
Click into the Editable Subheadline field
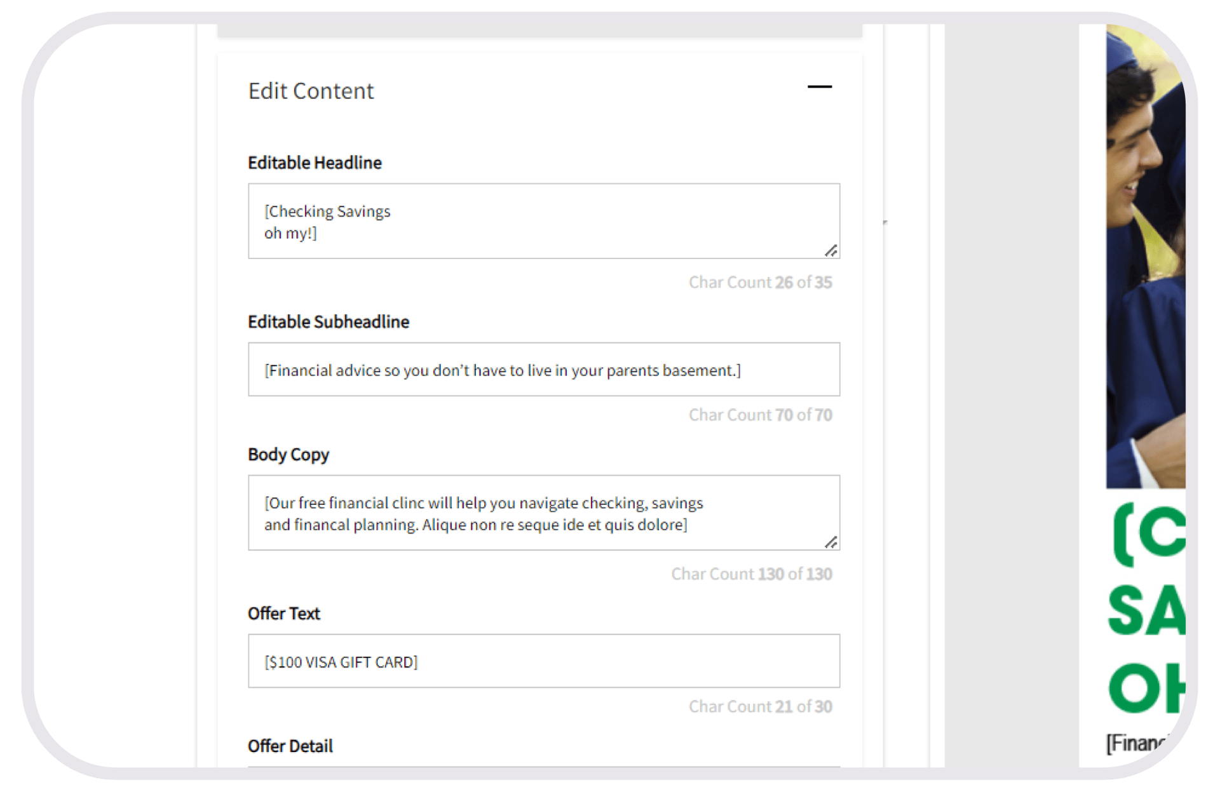click(543, 370)
